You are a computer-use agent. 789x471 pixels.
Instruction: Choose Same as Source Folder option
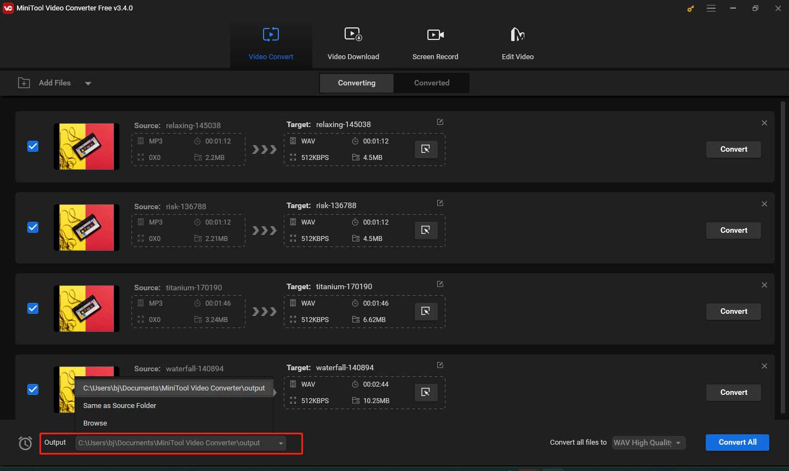point(174,405)
